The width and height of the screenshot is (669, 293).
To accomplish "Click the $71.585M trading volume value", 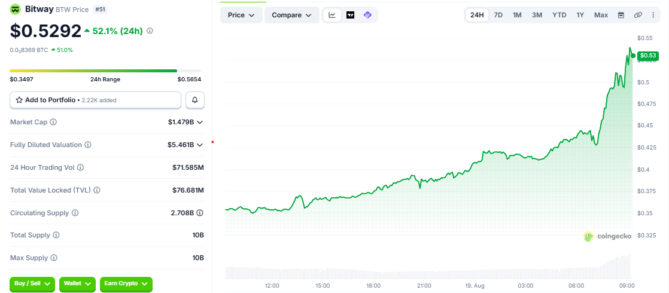I will (188, 167).
